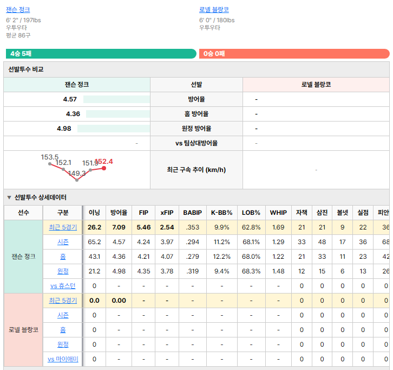Click 3.78 away xFIP value

tap(167, 271)
